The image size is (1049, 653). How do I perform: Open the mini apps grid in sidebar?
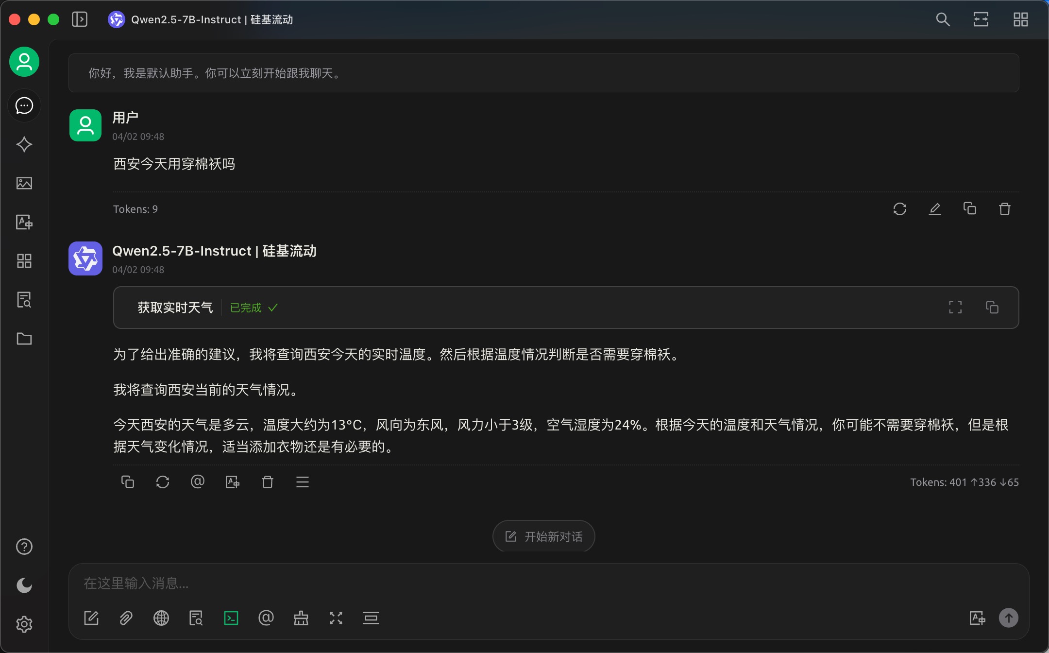click(24, 261)
